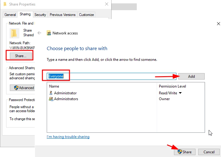Click the shared folder icon in Sharing tab
221x157 pixels.
pyautogui.click(x=14, y=33)
